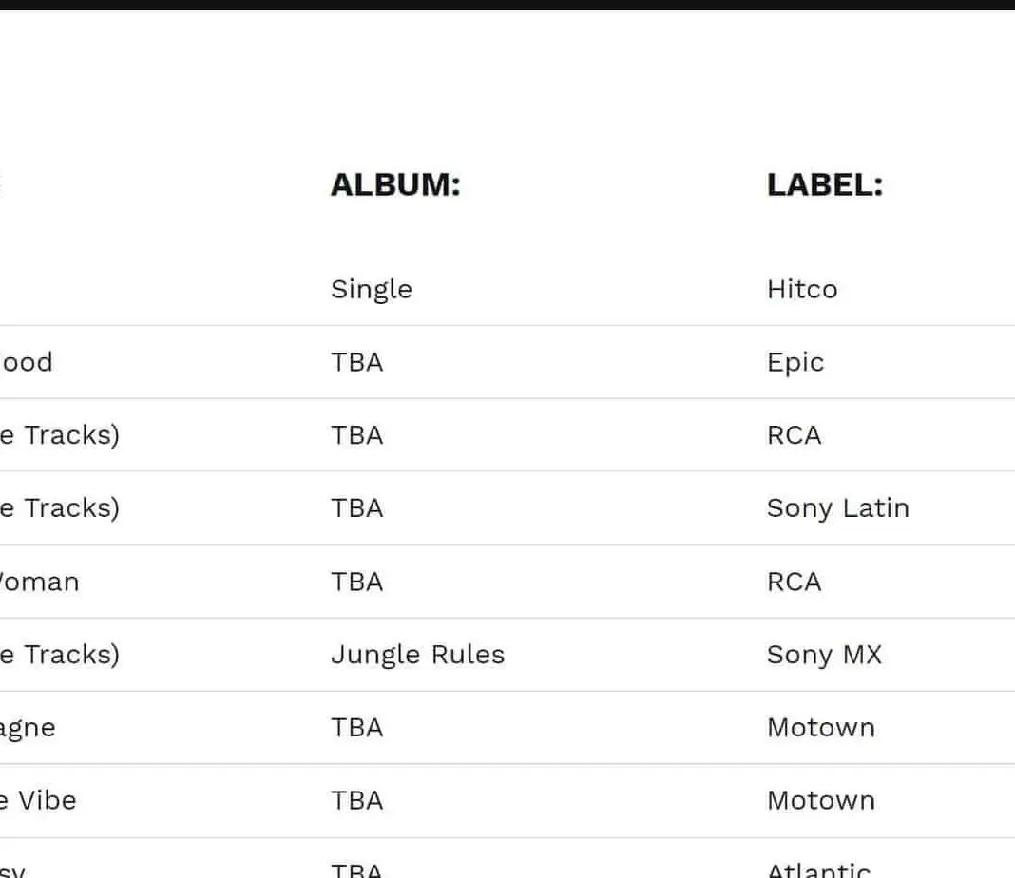Click the ALBUM: column header
This screenshot has width=1015, height=878.
(x=394, y=184)
